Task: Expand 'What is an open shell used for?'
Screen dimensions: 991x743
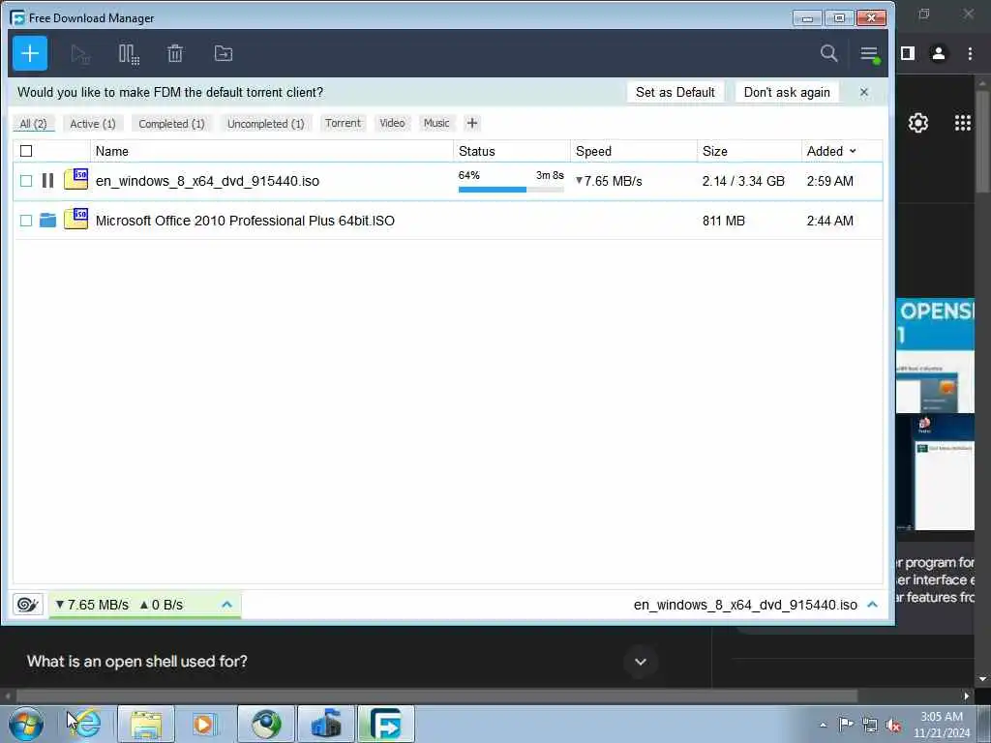Action: tap(641, 662)
